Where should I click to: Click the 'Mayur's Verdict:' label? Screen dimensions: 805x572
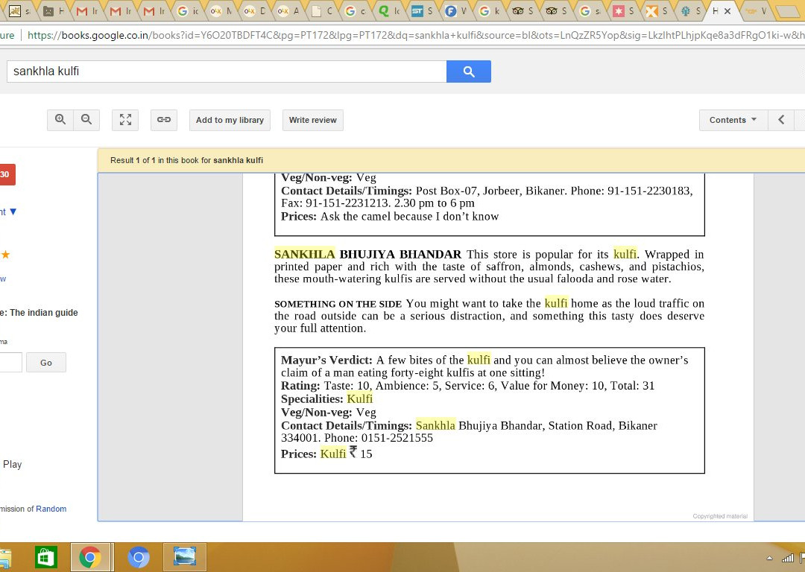coord(326,360)
